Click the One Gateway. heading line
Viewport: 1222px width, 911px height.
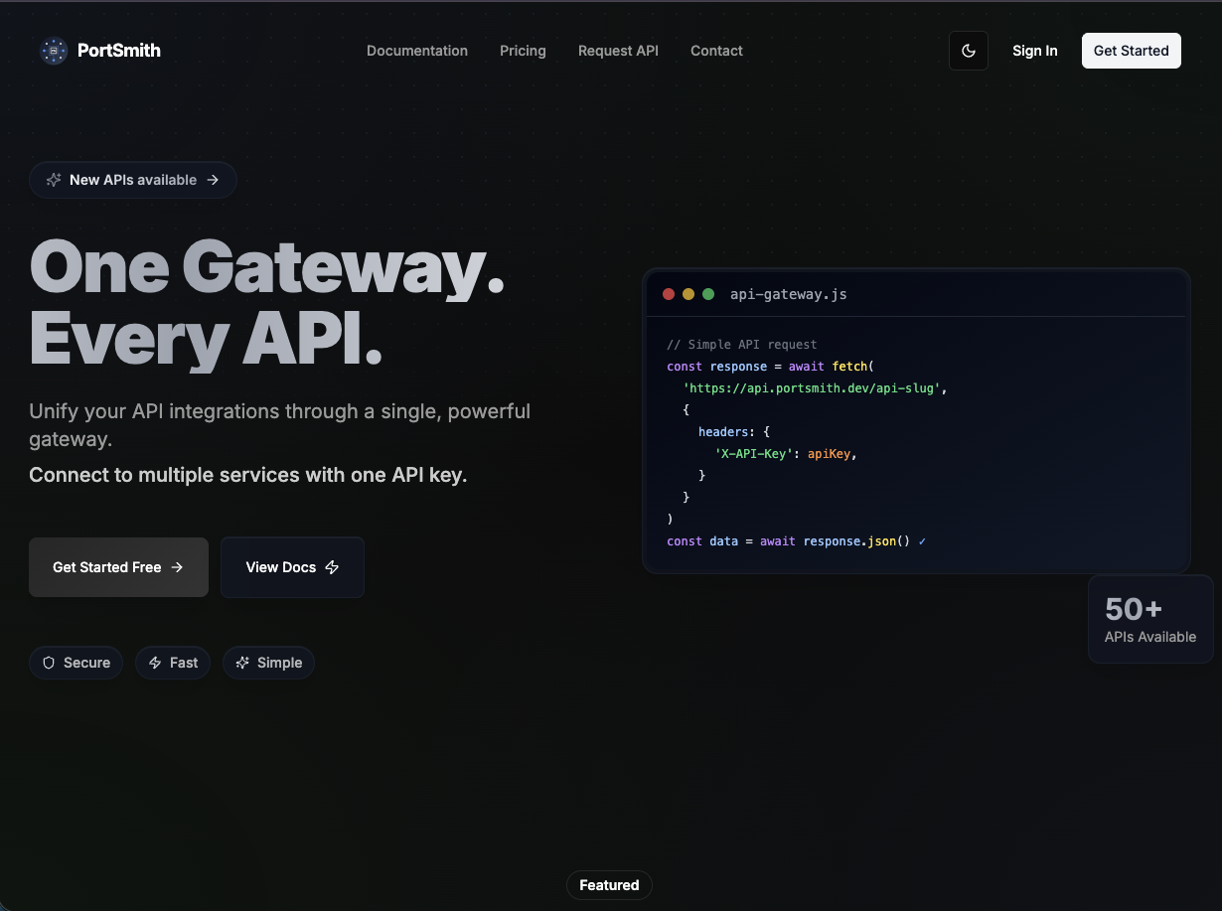(x=267, y=267)
